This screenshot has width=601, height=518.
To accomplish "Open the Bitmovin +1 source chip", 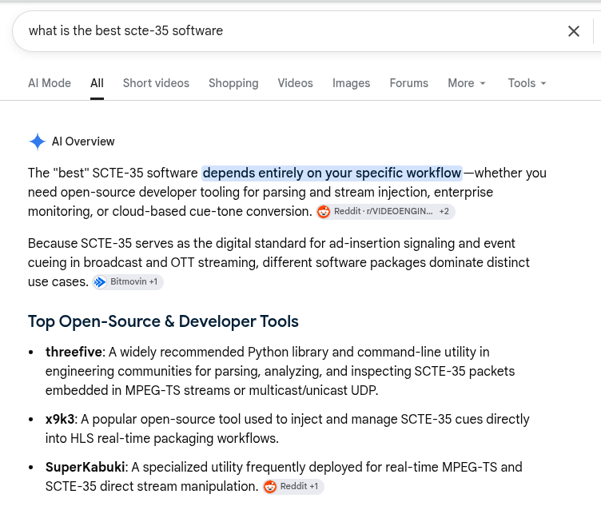I will point(128,282).
